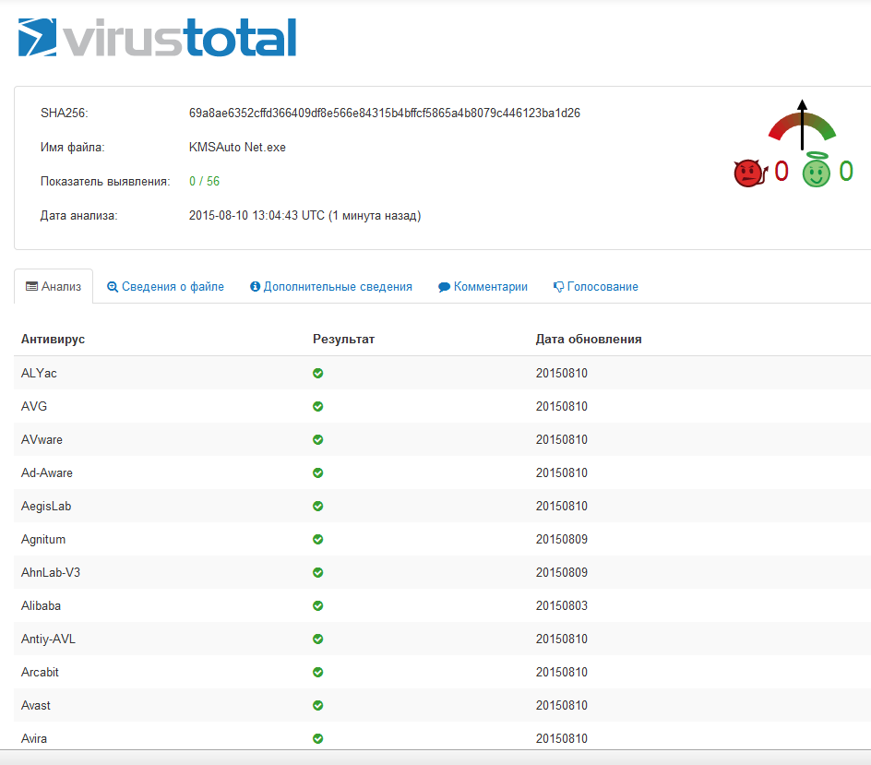Click green checkmark icon for AegisLab
Viewport: 871px width, 765px height.
318,507
